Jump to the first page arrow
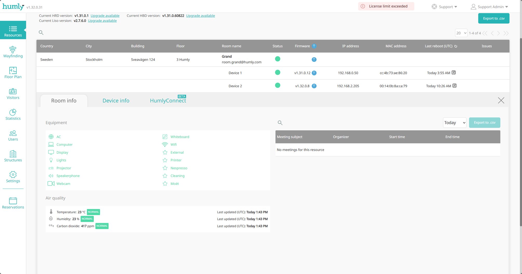The image size is (522, 274). tap(485, 33)
